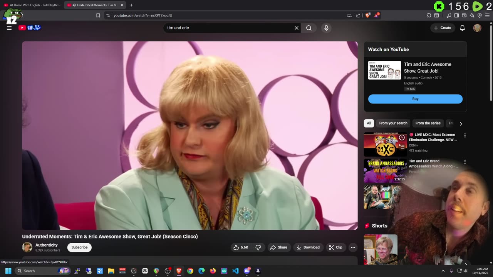Create a clip with Clip button
Screen dimensions: 493x277
[335, 247]
